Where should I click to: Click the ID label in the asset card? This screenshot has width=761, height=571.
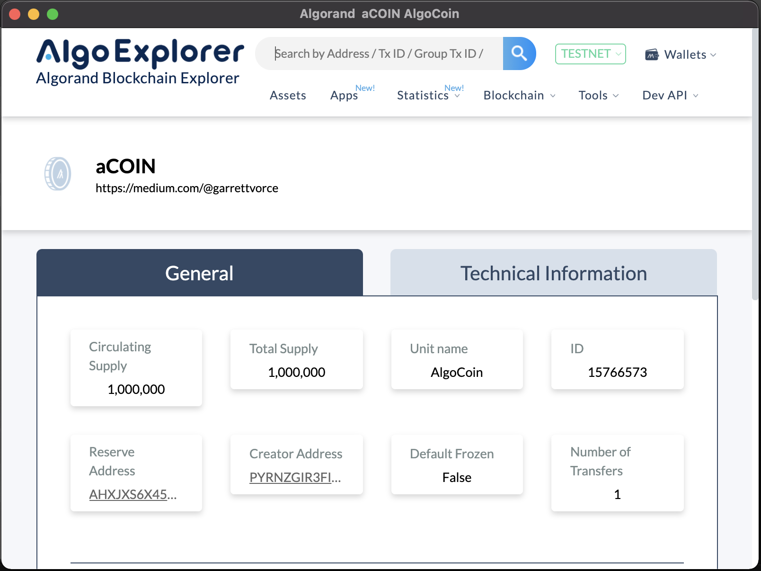point(577,348)
